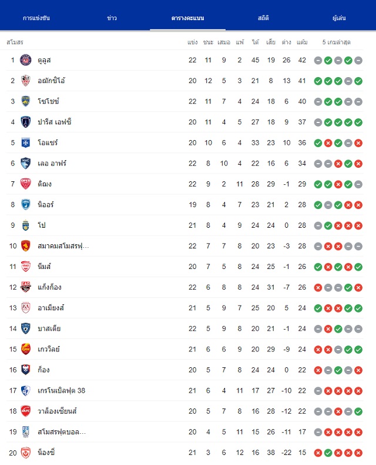
Task: Click the แก็งก็อง EAG team logo
Action: coord(26,287)
